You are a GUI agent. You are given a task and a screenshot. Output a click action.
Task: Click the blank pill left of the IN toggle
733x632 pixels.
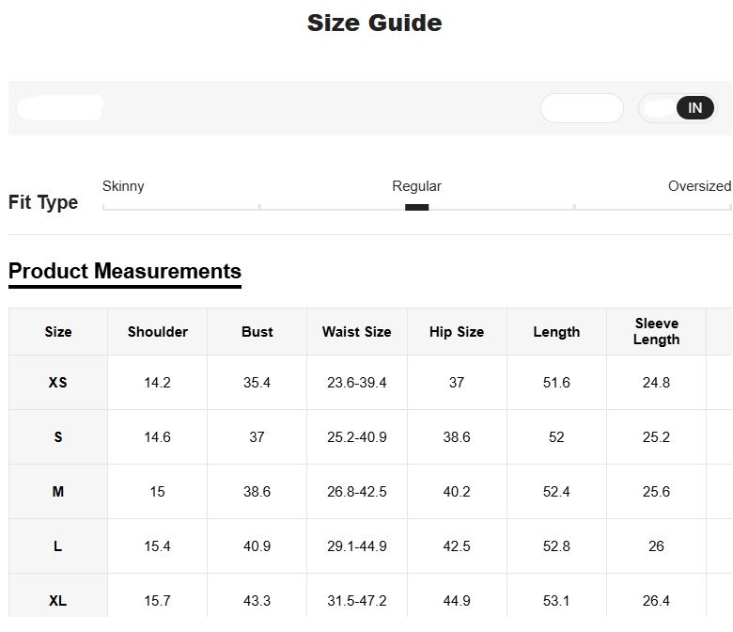click(x=582, y=108)
